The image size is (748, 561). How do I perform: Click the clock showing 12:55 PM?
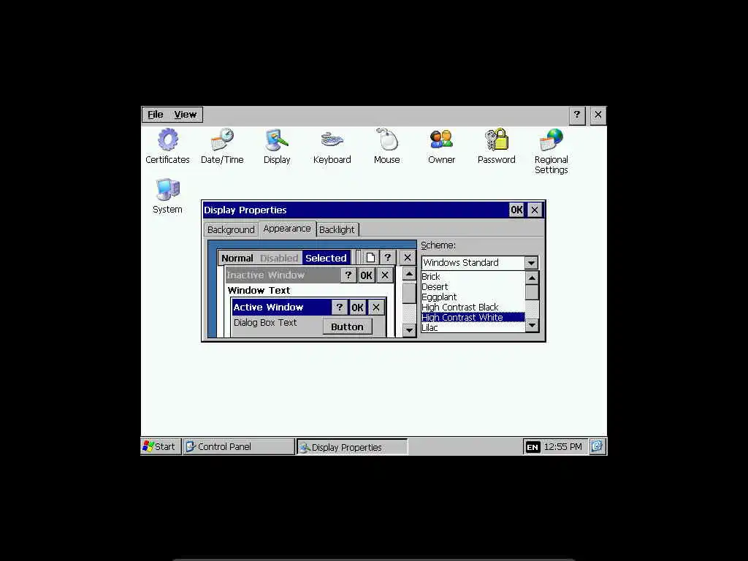562,446
